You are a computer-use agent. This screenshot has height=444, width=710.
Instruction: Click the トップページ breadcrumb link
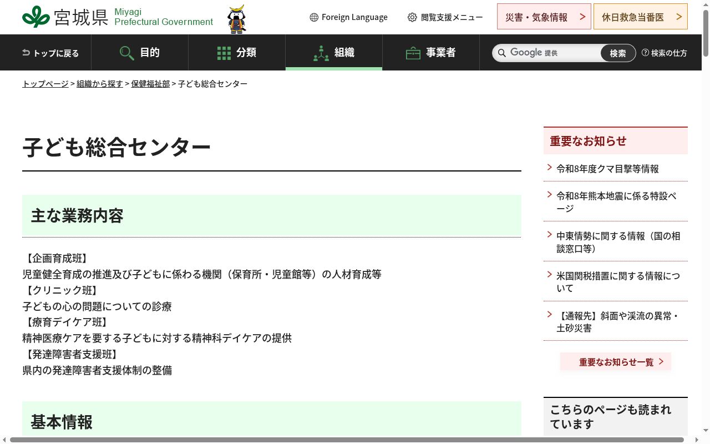[x=45, y=84]
